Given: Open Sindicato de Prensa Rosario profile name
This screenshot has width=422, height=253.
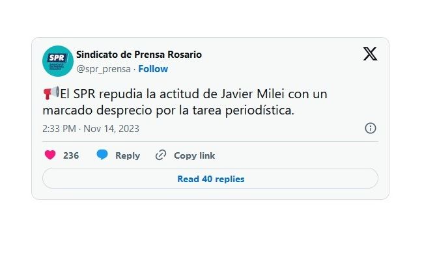Looking at the screenshot, I should (139, 55).
